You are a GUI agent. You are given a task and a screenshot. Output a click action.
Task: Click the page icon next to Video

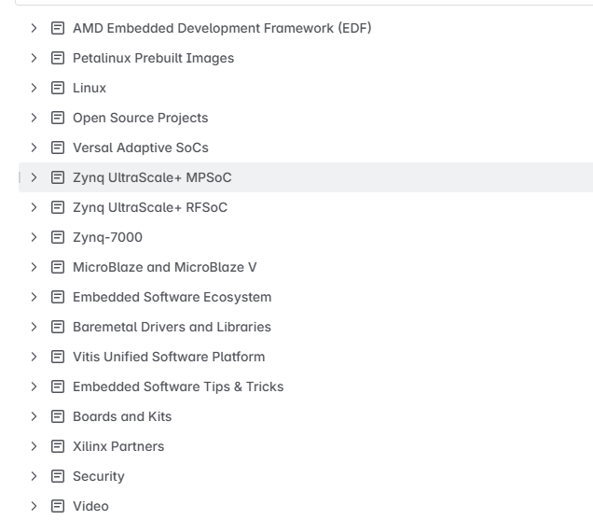pyautogui.click(x=58, y=506)
